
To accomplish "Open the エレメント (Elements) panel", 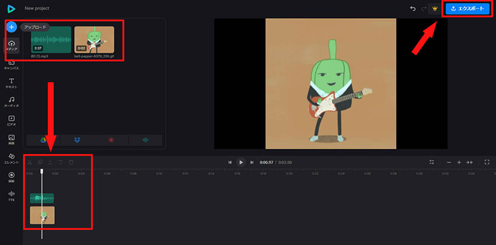I will point(12,158).
